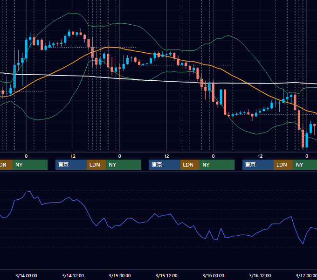Image resolution: width=317 pixels, height=280 pixels.
Task: Select the NY session block before 3/14 00:00
Action: coord(30,165)
